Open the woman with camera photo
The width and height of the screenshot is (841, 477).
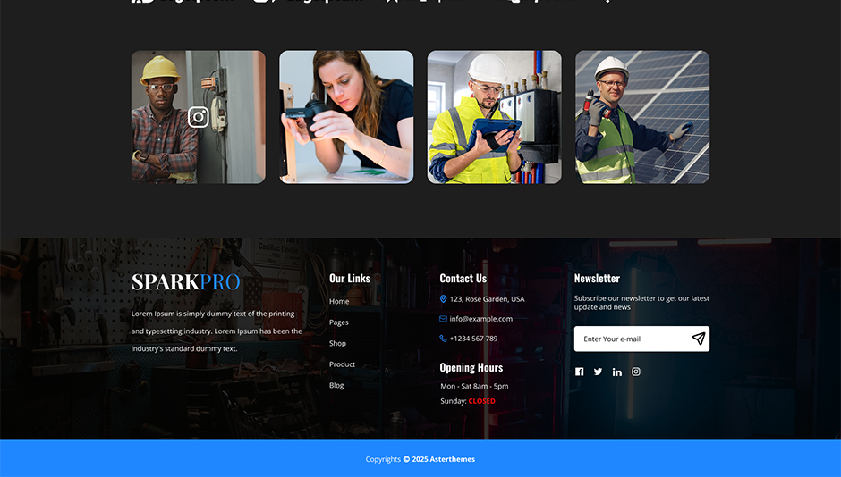point(346,117)
